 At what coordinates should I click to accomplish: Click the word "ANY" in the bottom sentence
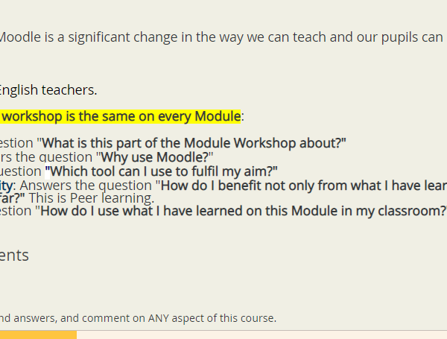click(x=158, y=318)
